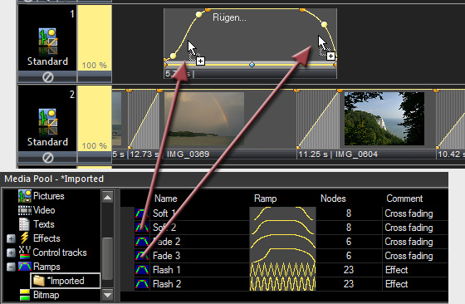Image resolution: width=465 pixels, height=304 pixels.
Task: Click the blue diamond marker on Rügen clip
Action: pyautogui.click(x=252, y=64)
